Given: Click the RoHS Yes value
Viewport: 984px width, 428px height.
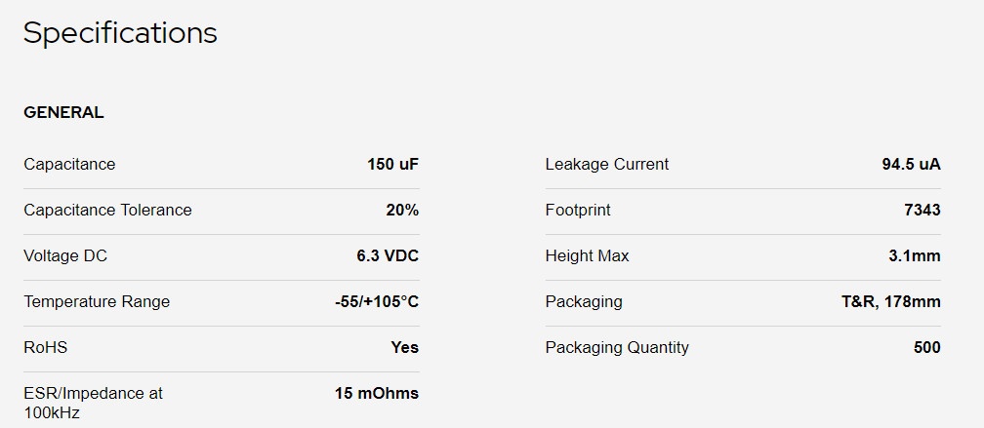Looking at the screenshot, I should click(x=405, y=347).
